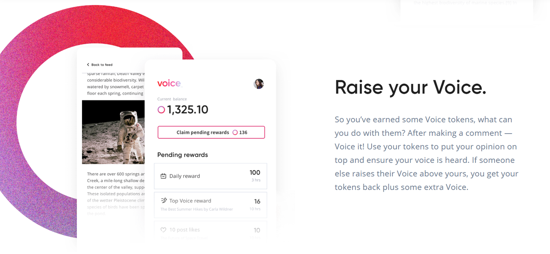Click the Pending rewards section title
Screen dimensions: 550x254
(183, 155)
